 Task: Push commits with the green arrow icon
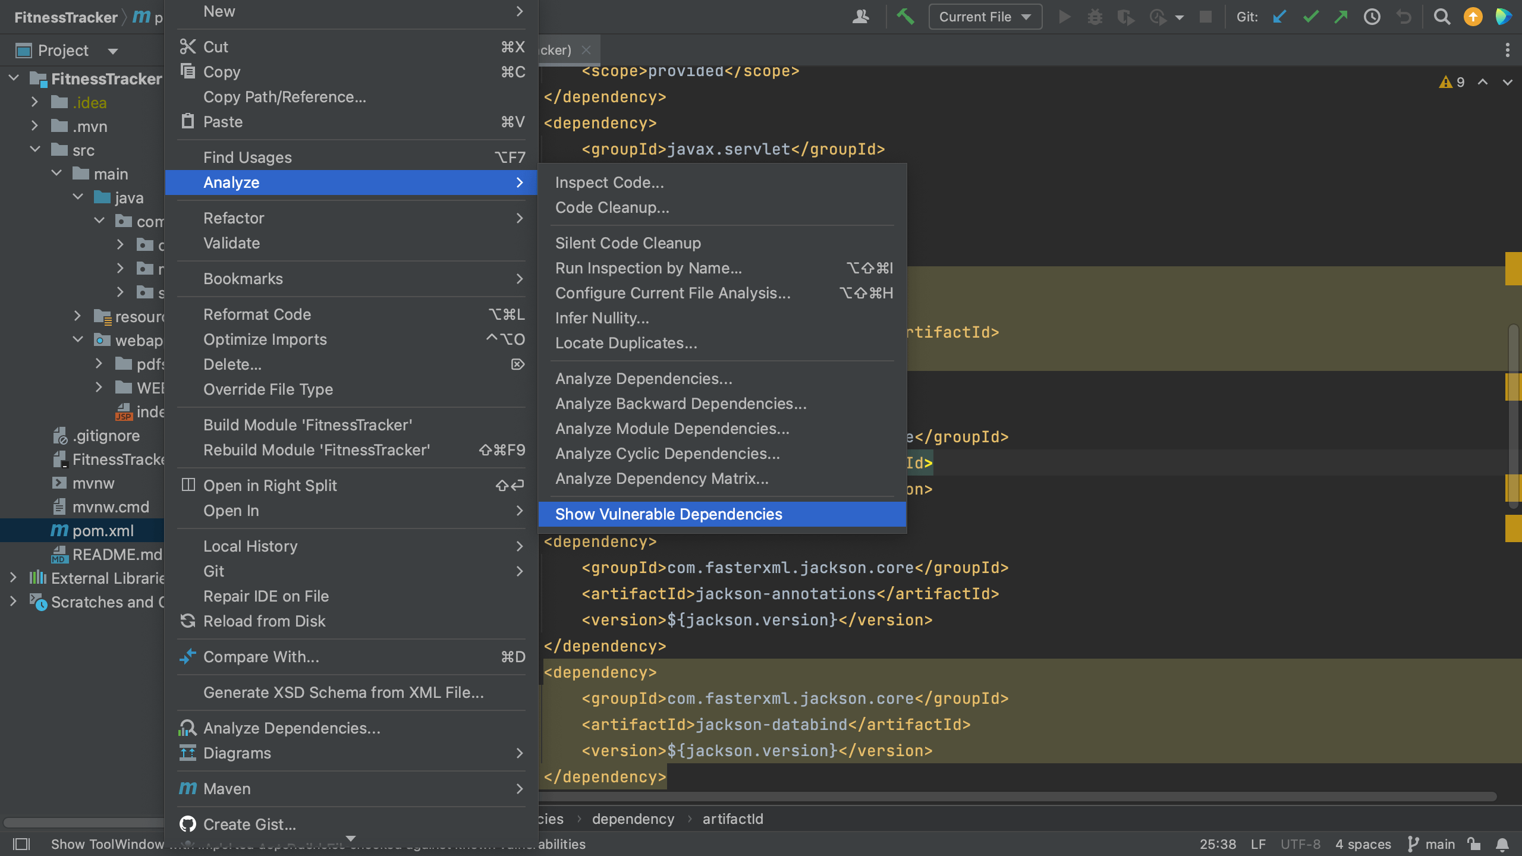[1341, 17]
